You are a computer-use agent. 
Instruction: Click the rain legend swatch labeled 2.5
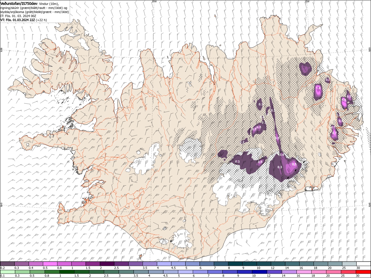[111, 272]
